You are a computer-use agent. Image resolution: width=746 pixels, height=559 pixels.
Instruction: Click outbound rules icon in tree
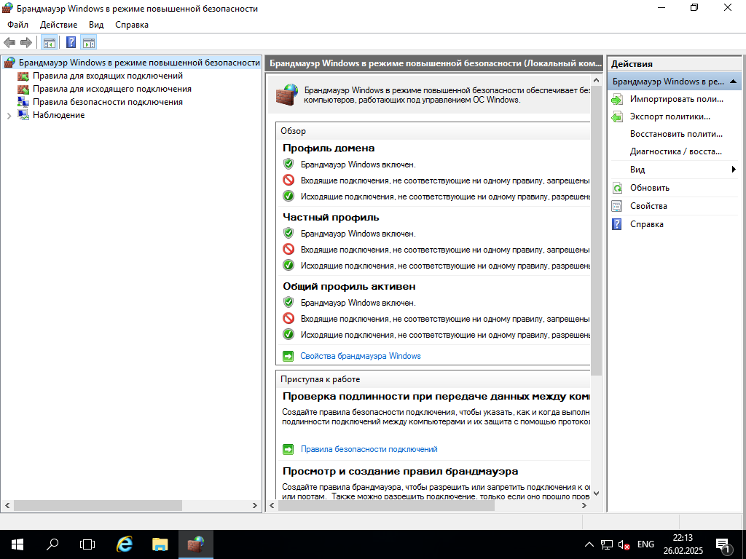23,89
